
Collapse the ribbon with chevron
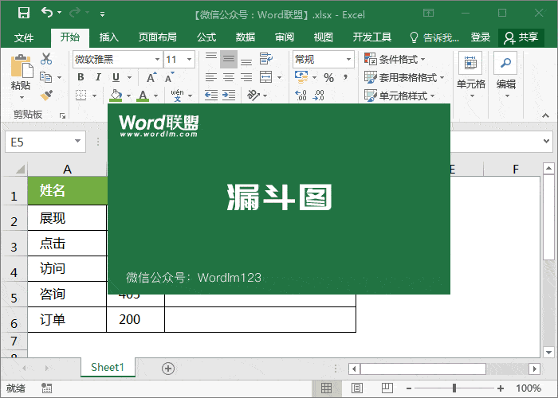[x=545, y=115]
